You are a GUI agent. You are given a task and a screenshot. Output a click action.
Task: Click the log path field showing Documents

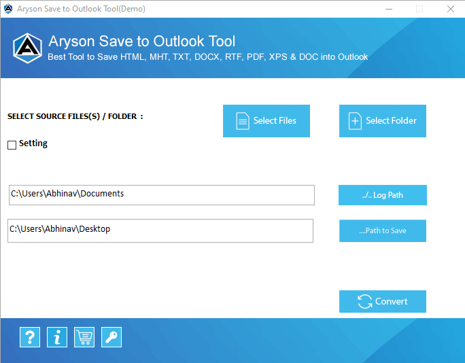162,195
